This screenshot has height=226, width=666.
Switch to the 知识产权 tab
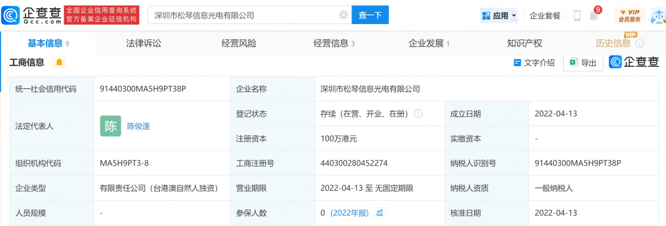point(525,43)
